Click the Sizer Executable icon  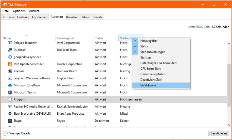click(x=10, y=114)
